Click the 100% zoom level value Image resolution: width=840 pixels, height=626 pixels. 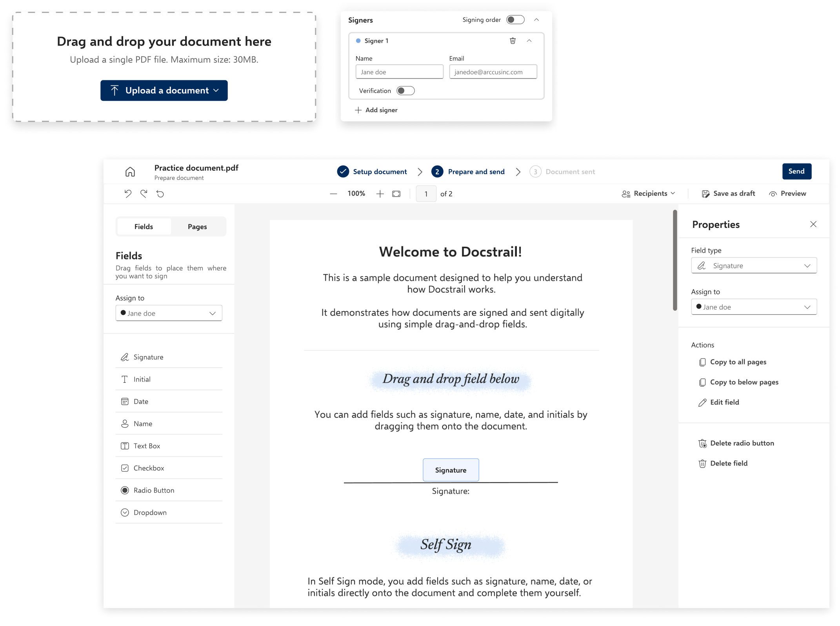(356, 194)
